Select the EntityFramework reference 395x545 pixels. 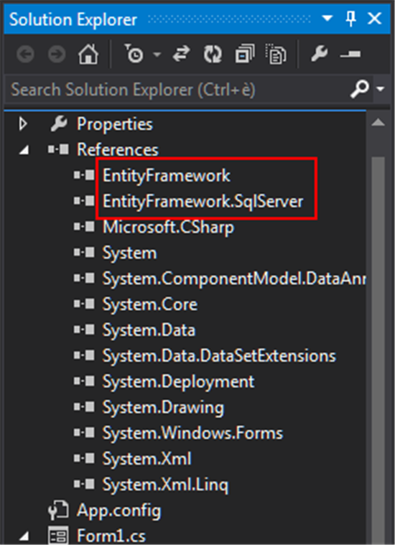[x=166, y=175]
